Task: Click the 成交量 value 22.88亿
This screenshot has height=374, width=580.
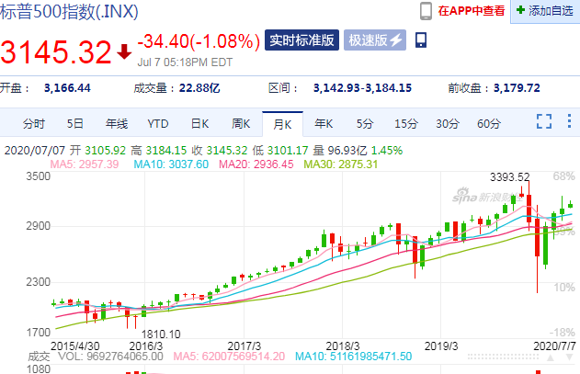Action: [x=199, y=88]
